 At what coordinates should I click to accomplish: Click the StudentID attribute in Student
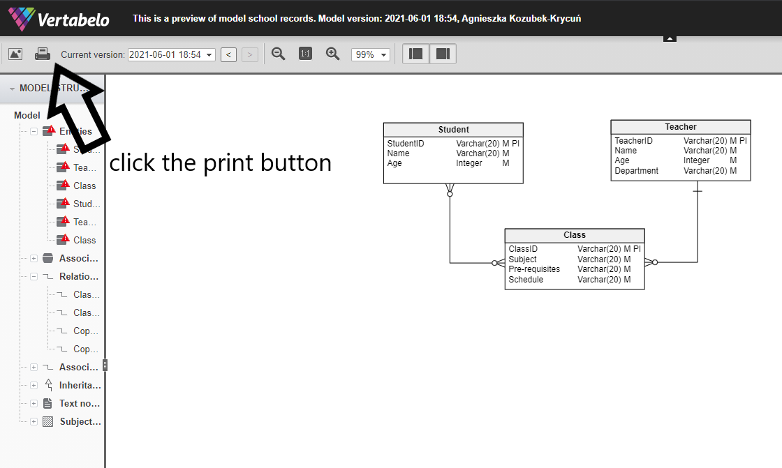pyautogui.click(x=406, y=144)
